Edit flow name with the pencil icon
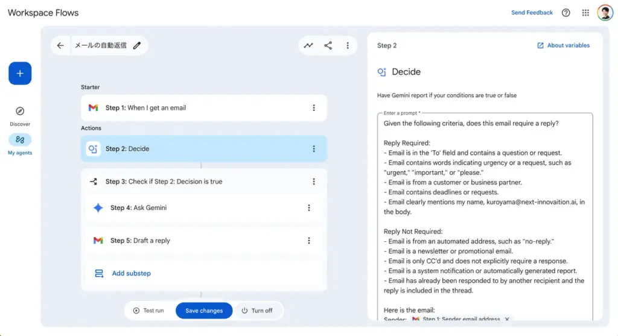 [137, 46]
